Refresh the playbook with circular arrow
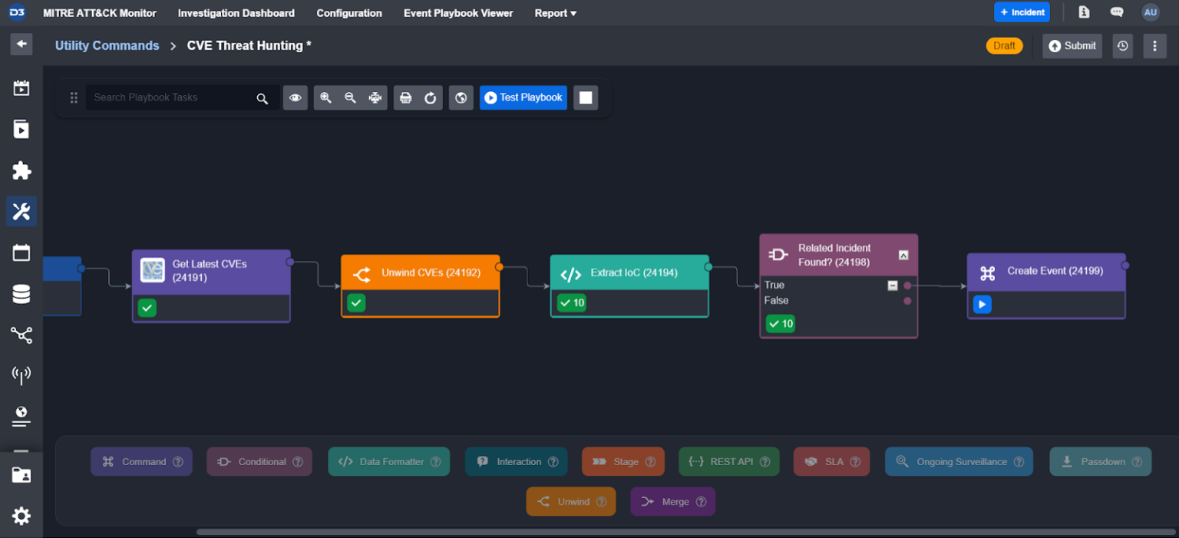Viewport: 1179px width, 538px height. coord(431,97)
